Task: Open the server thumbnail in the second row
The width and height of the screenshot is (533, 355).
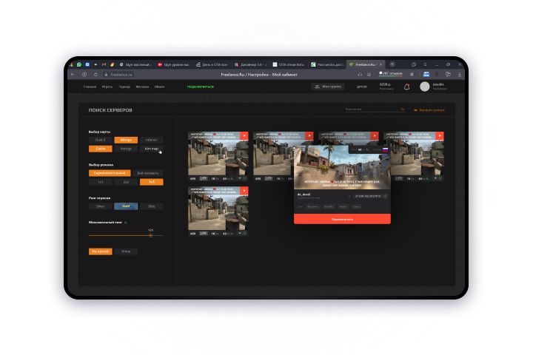Action: (x=218, y=212)
